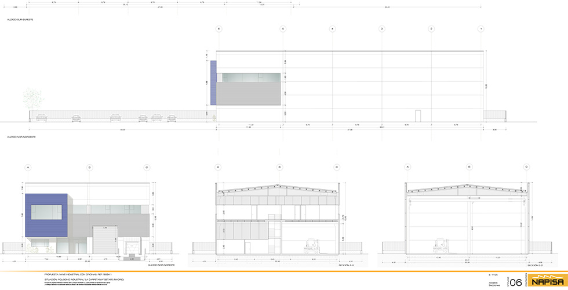Screen dimensions: 568x290
Task: Click the NAPISA logo in the title block
Action: (547, 281)
